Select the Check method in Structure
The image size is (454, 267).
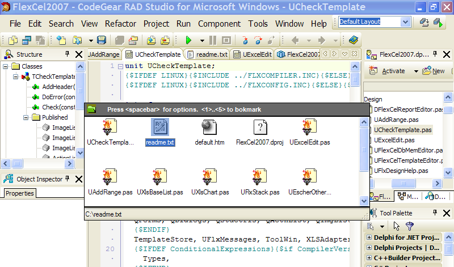tap(58, 107)
